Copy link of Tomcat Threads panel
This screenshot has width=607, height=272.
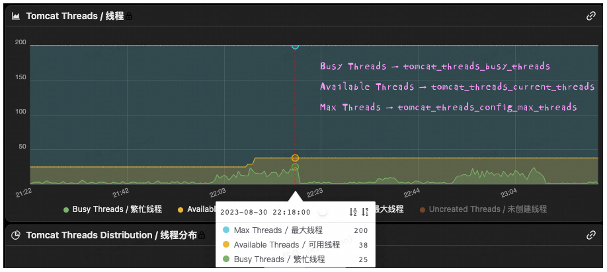590,17
